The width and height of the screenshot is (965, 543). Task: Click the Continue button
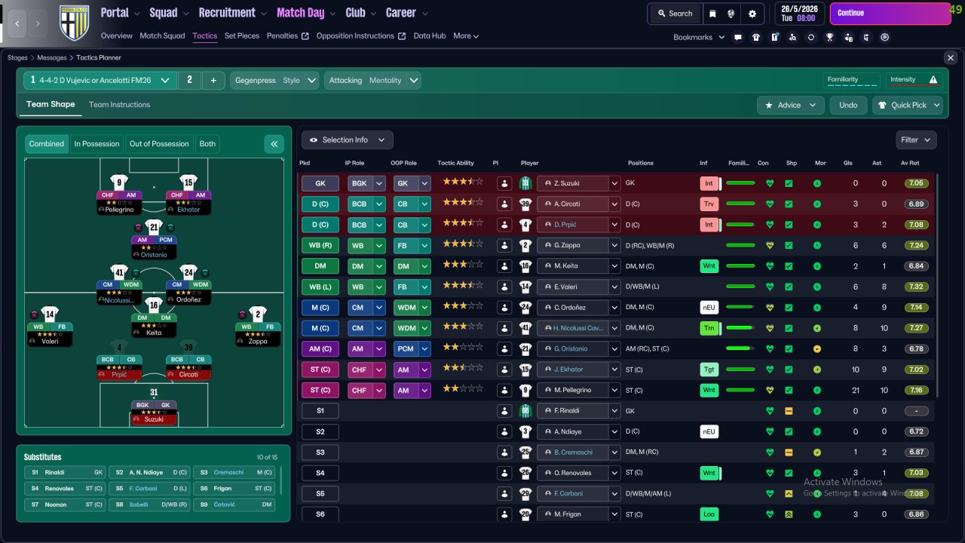click(890, 14)
